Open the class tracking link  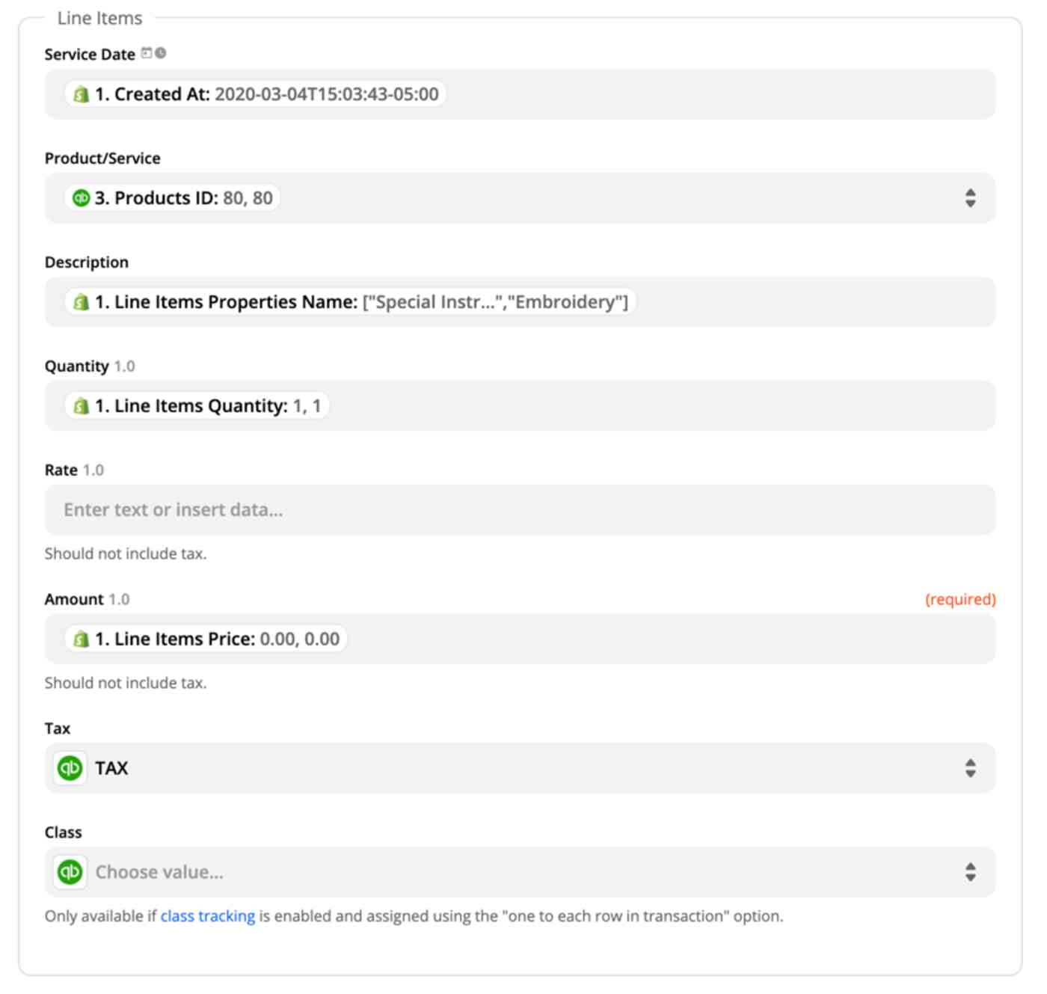tap(208, 916)
